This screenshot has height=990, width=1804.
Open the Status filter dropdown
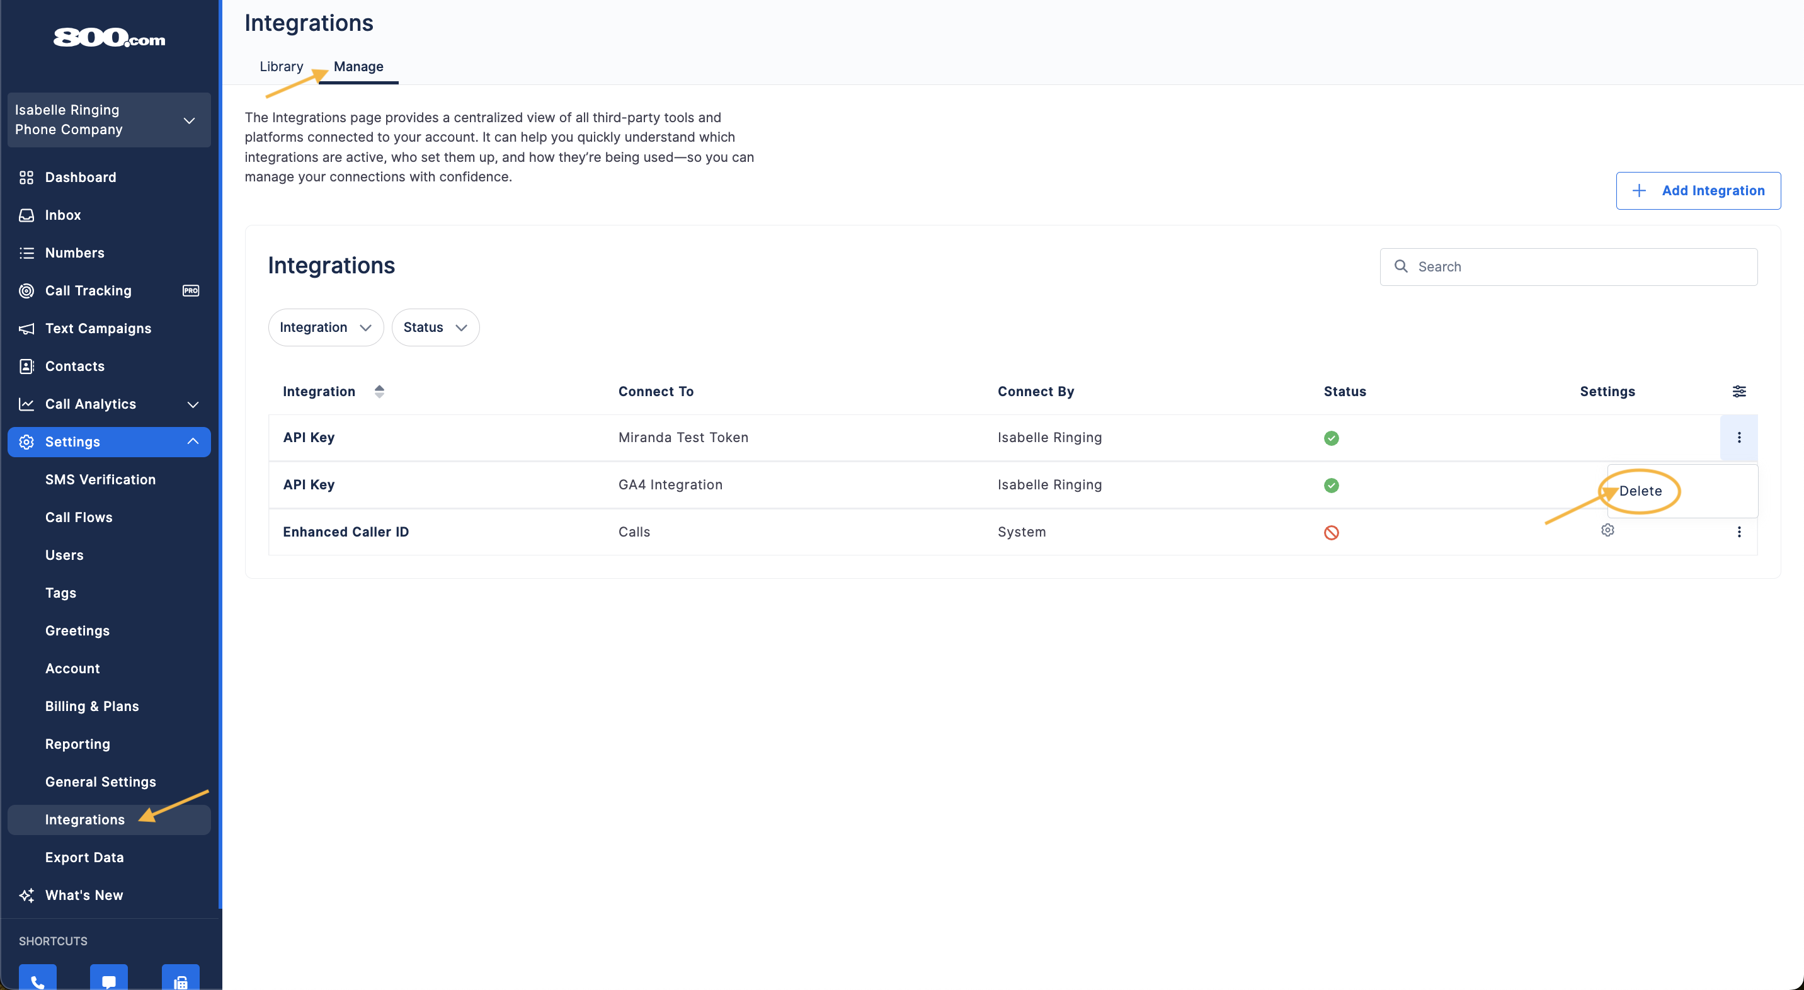click(x=435, y=327)
